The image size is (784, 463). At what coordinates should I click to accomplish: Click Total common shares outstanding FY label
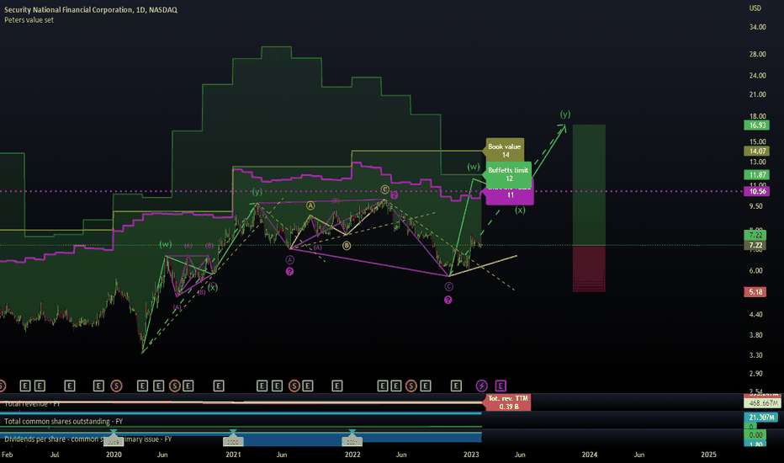[x=63, y=422]
